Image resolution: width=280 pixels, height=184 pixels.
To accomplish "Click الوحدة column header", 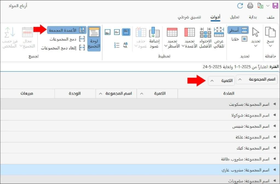I will (75, 94).
